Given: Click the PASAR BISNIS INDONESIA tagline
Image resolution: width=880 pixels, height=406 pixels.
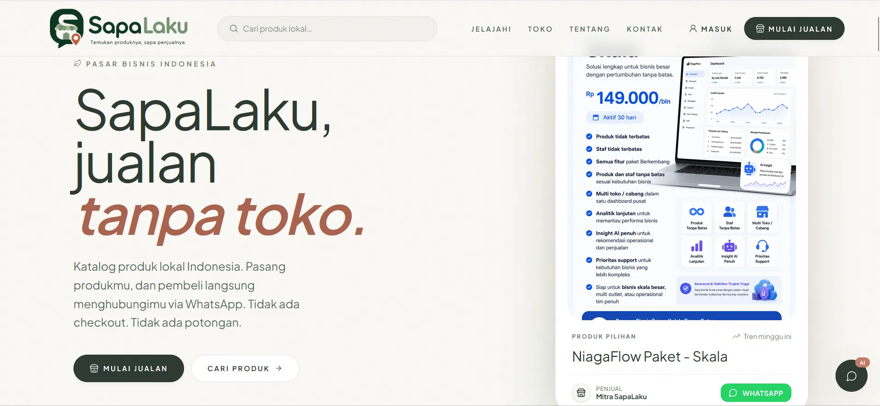Looking at the screenshot, I should [x=151, y=64].
